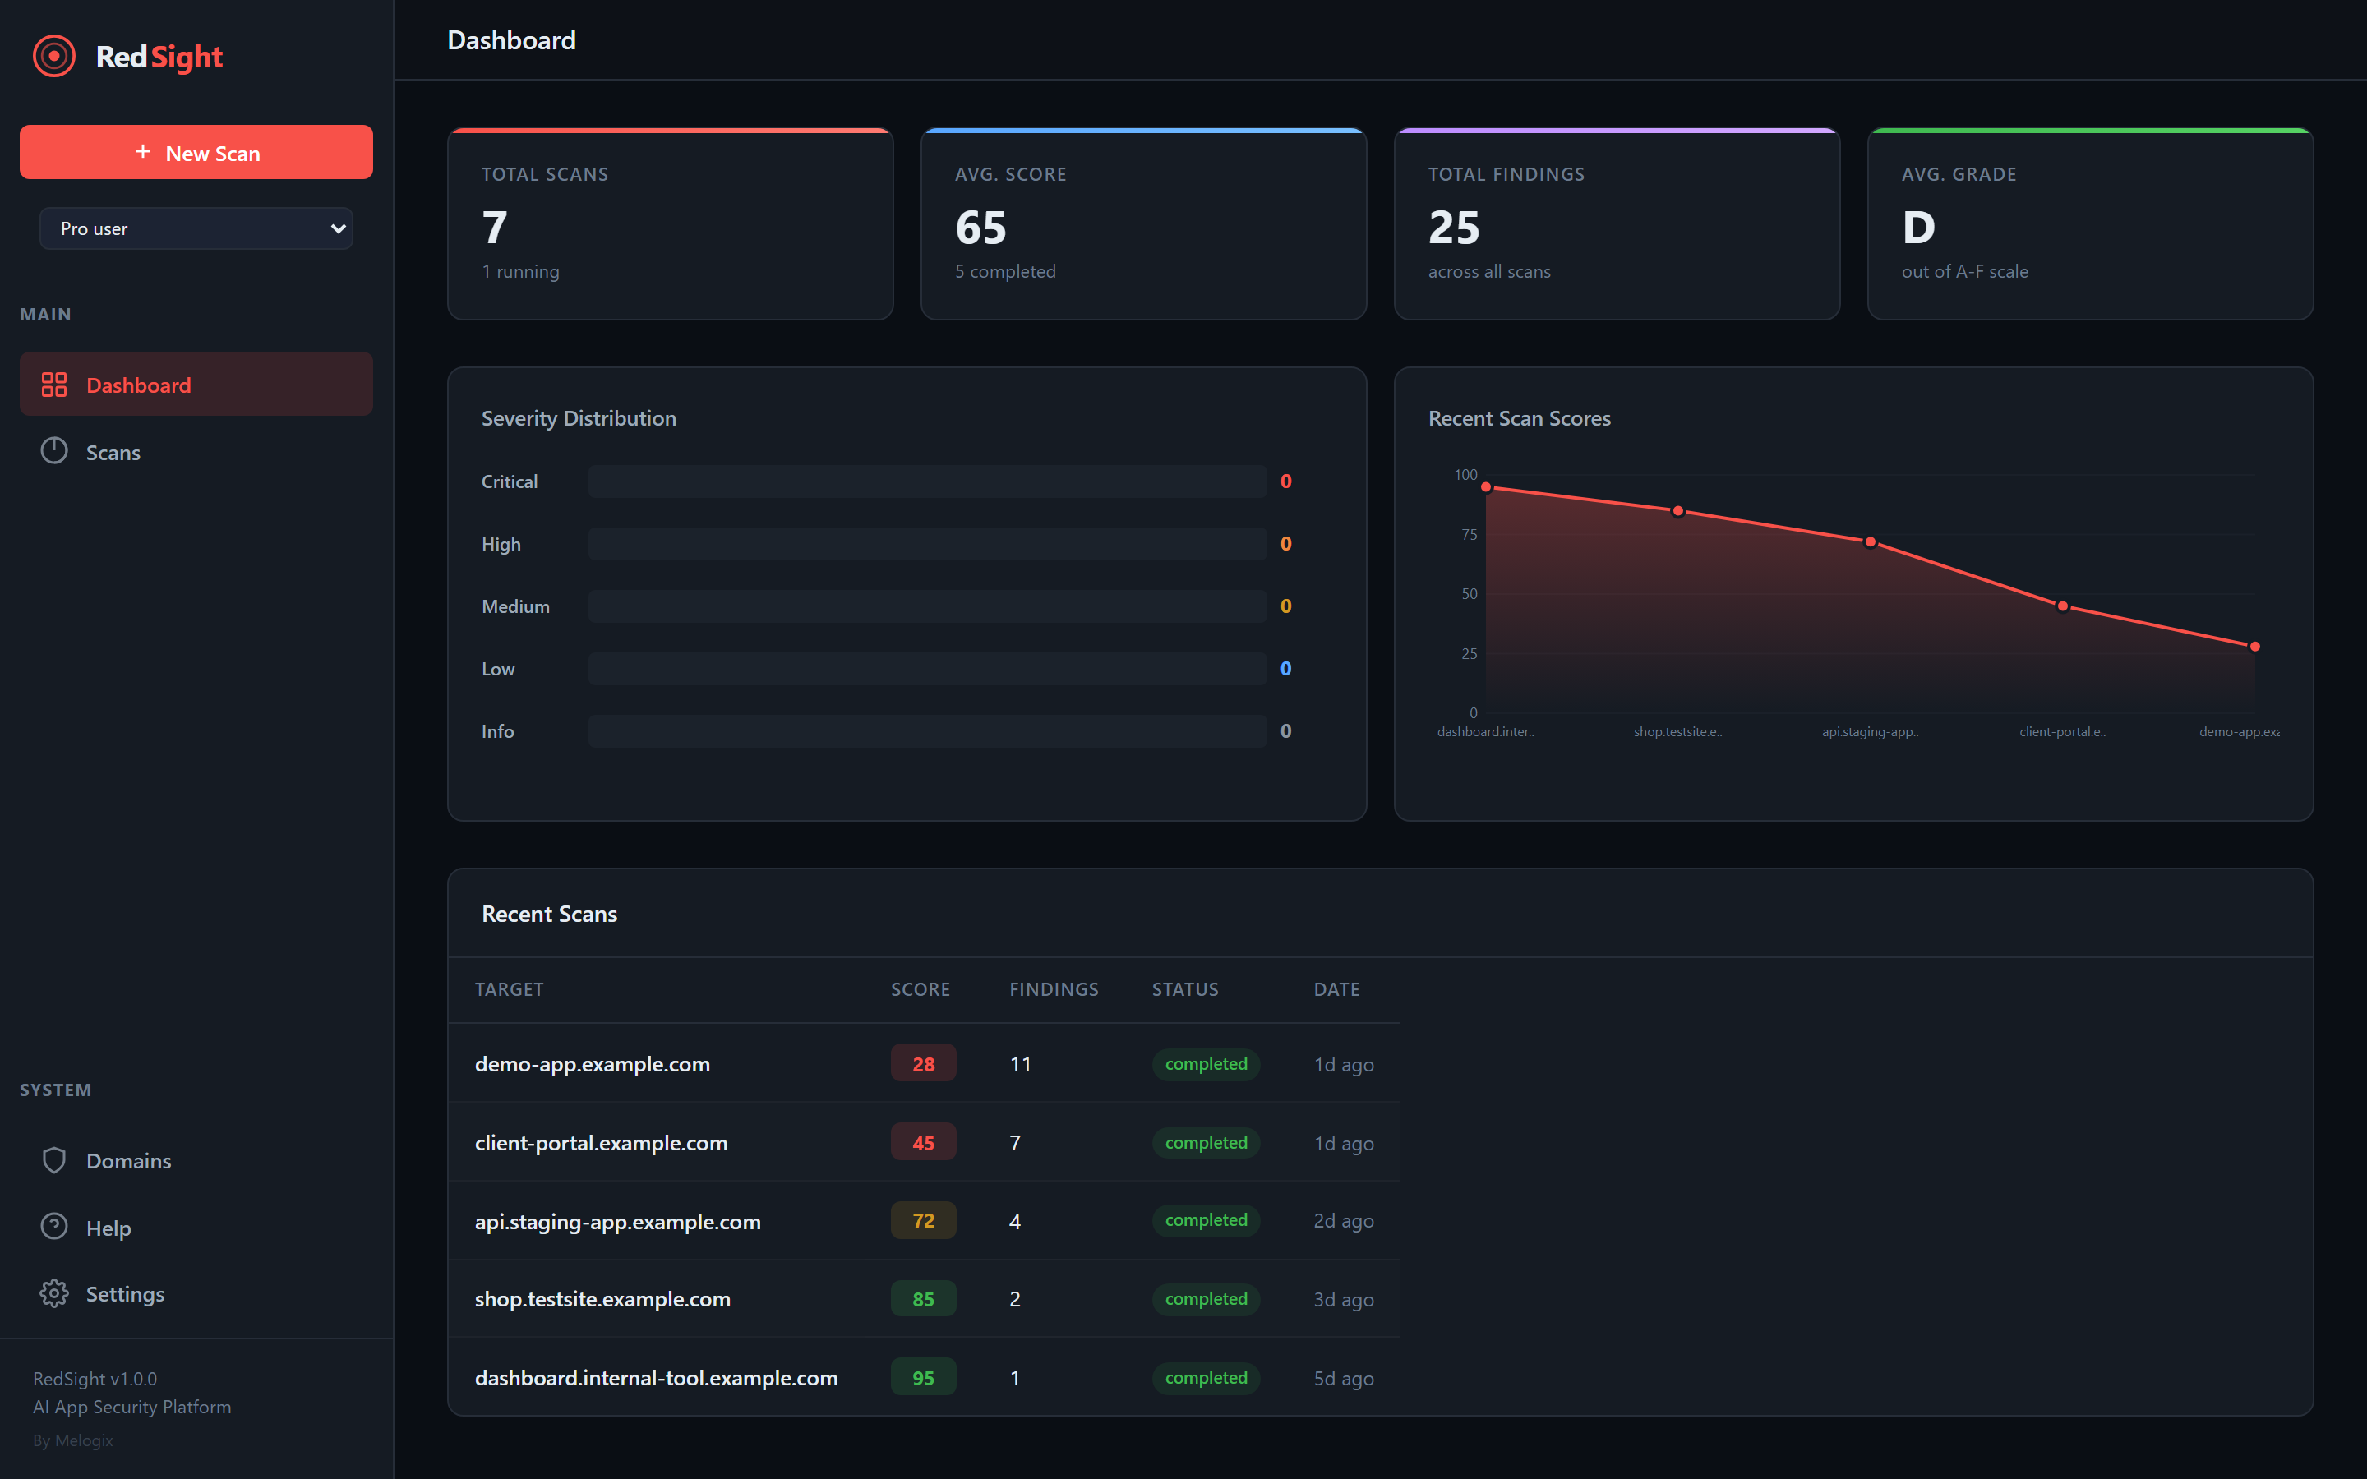Click the red data point for demo-app.exa
This screenshot has width=2367, height=1479.
click(2254, 646)
